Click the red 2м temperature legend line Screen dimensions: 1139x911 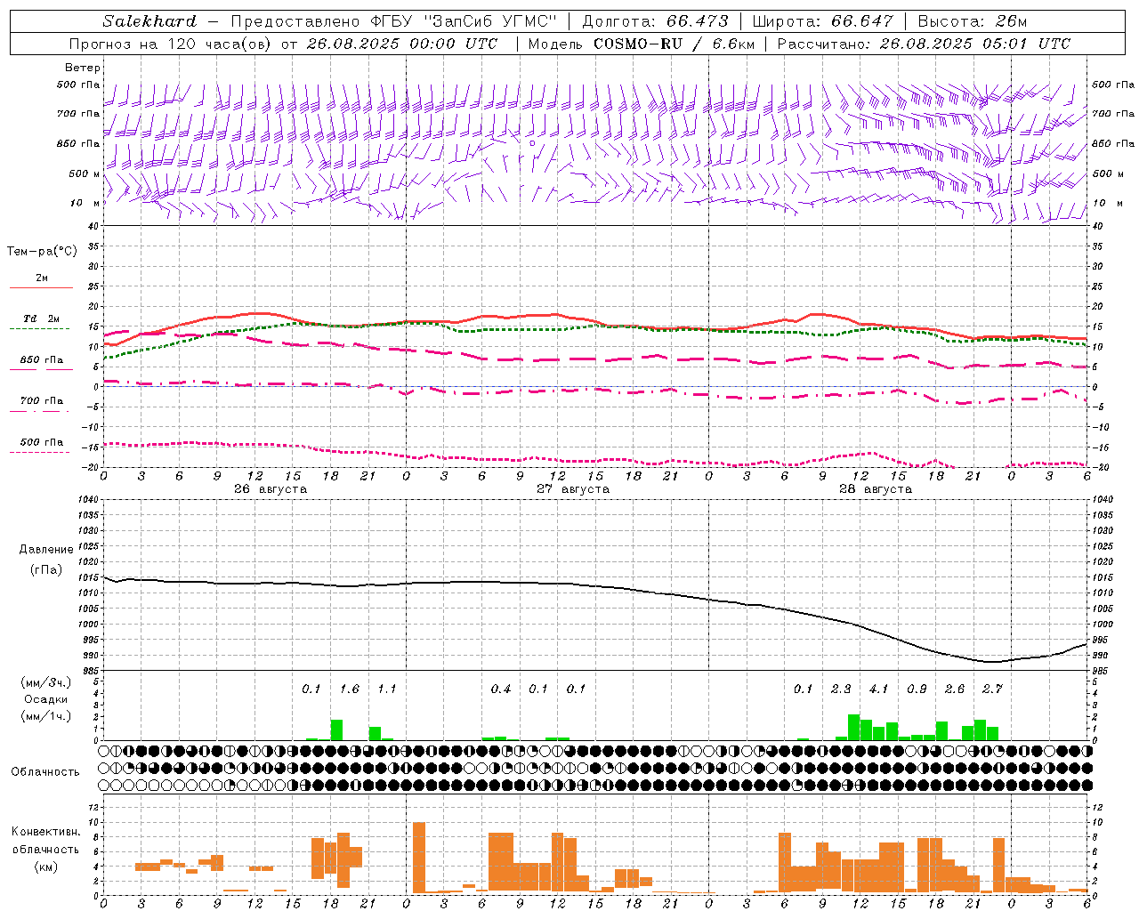(41, 287)
